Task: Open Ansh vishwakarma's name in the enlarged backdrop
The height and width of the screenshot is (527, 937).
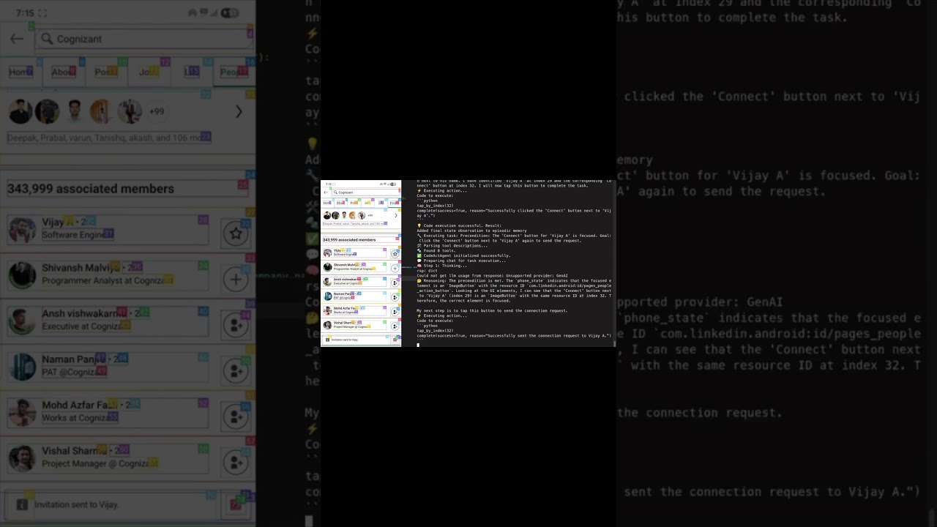Action: click(x=84, y=313)
